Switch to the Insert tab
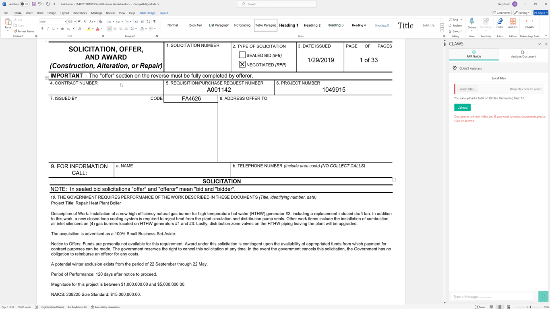The height and width of the screenshot is (309, 550). (29, 13)
